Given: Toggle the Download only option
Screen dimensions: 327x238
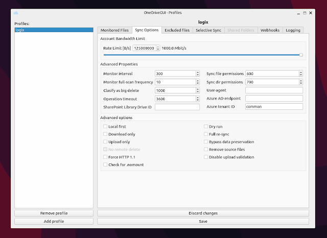Looking at the screenshot, I should [x=105, y=134].
